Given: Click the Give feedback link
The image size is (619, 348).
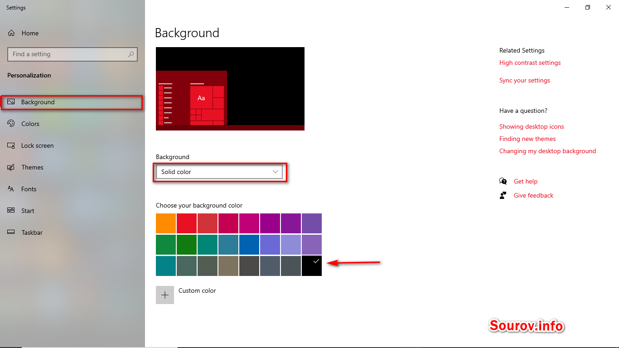Looking at the screenshot, I should 533,195.
